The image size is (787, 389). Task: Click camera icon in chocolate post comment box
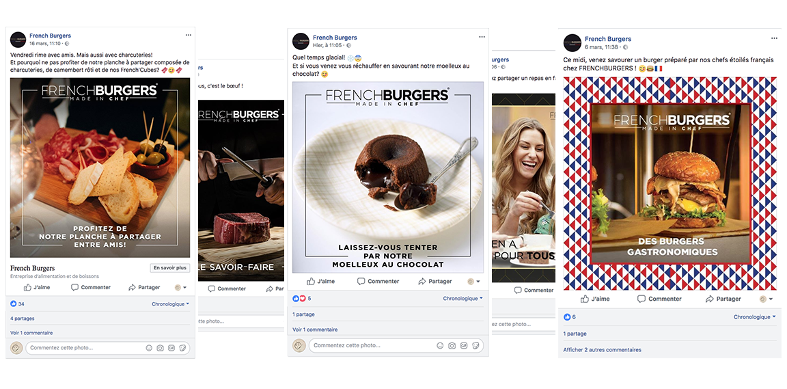pos(452,345)
